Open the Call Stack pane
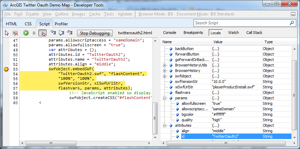The image size is (300, 149). tap(254, 33)
